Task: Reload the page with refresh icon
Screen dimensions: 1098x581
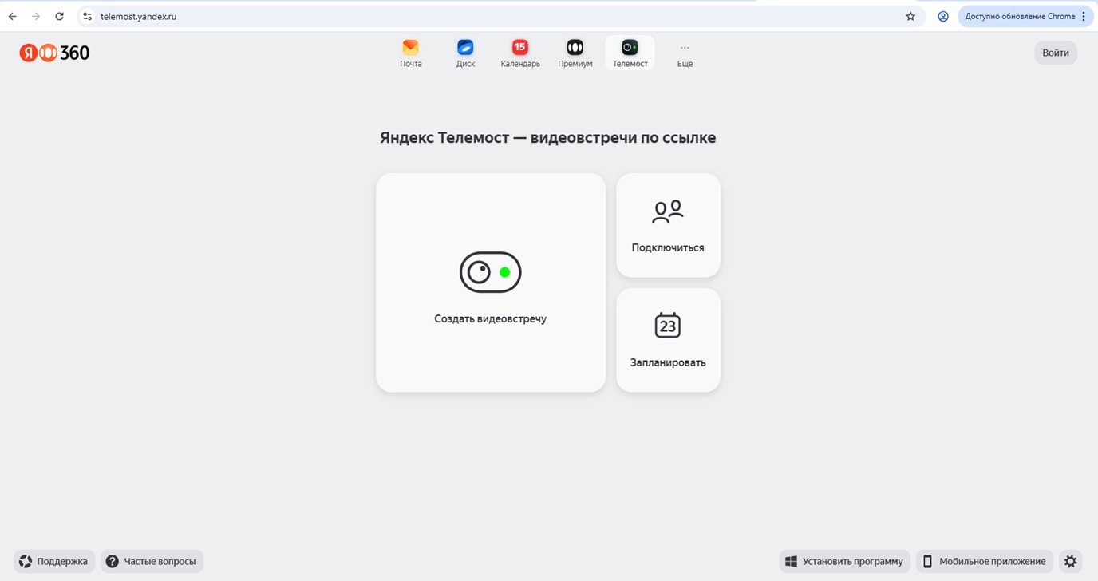Action: click(59, 16)
